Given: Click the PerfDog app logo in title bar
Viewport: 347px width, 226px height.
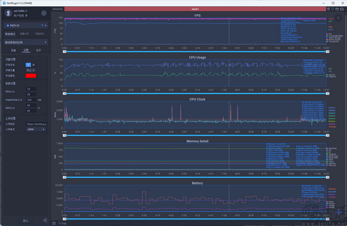Looking at the screenshot, I should (x=4, y=3).
